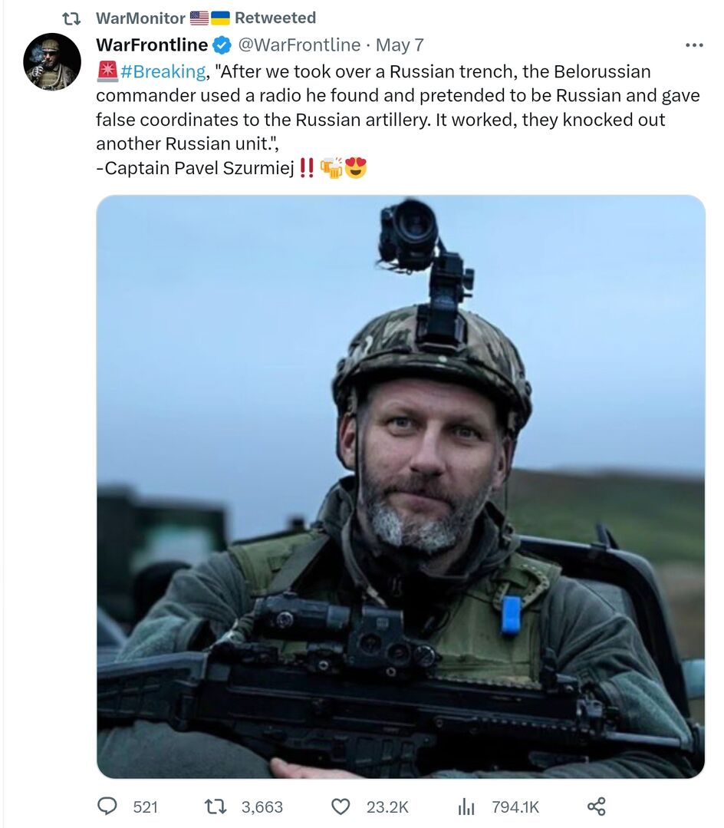
Task: Open WarMonitor Retweeted profile link
Action: (x=140, y=18)
